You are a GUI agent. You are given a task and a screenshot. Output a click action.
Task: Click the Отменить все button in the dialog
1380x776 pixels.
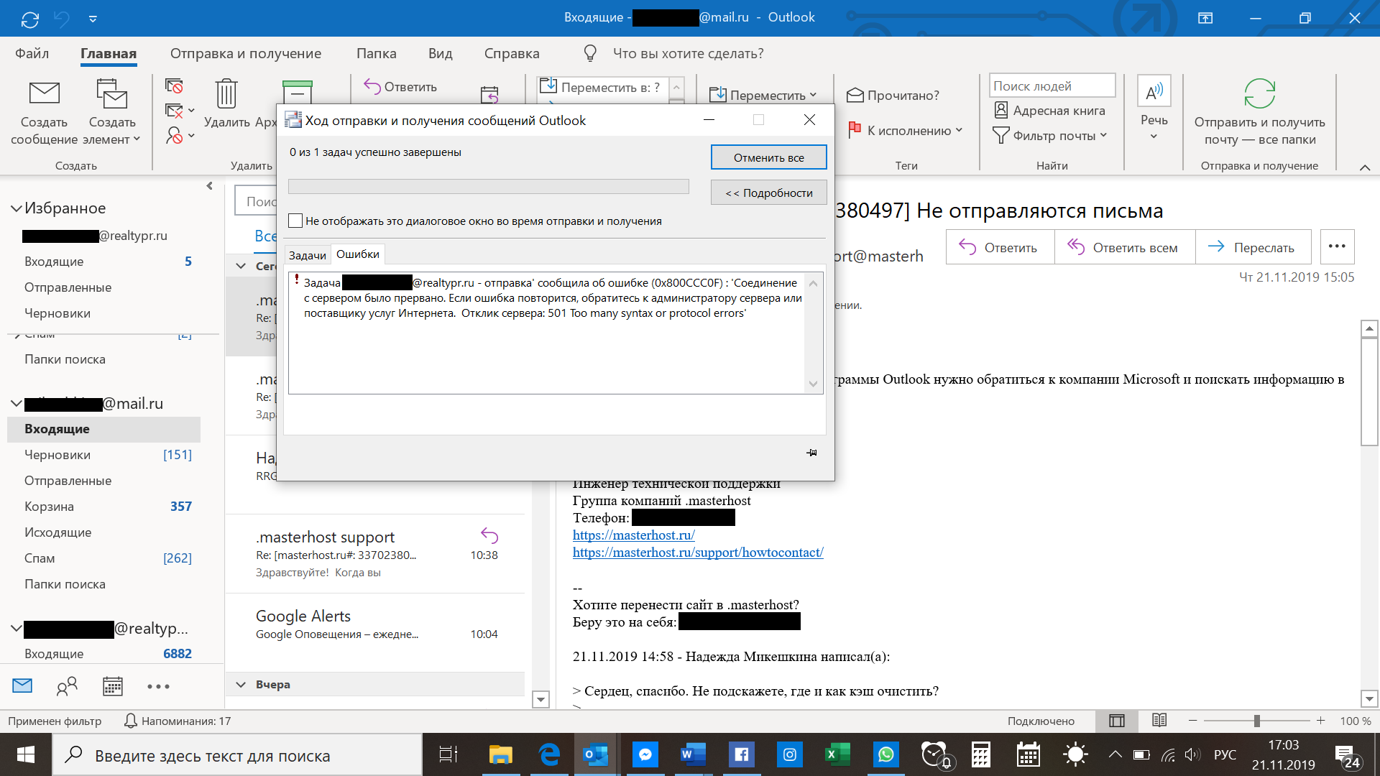click(768, 157)
